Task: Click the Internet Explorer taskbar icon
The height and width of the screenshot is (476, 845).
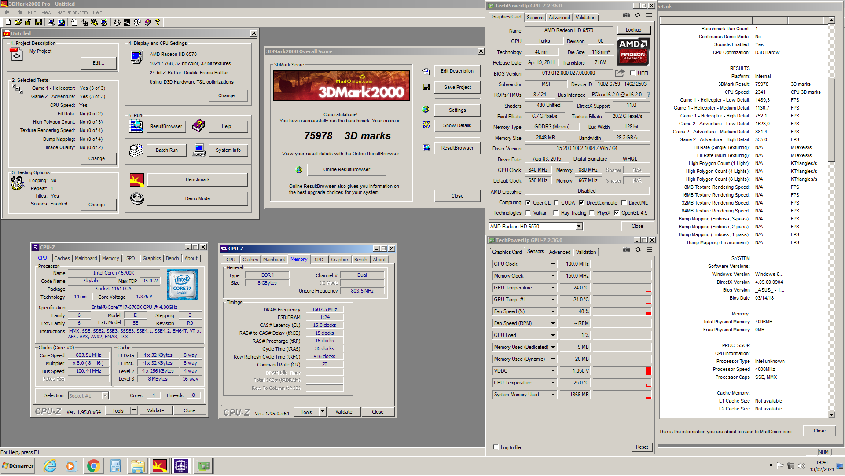Action: 50,466
